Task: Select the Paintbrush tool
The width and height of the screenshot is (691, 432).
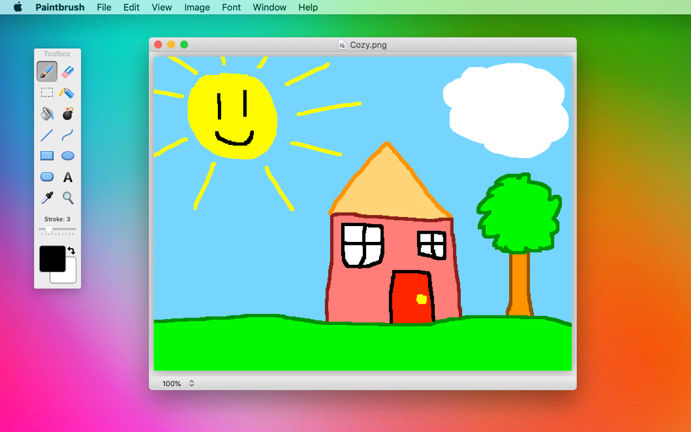Action: coord(47,71)
